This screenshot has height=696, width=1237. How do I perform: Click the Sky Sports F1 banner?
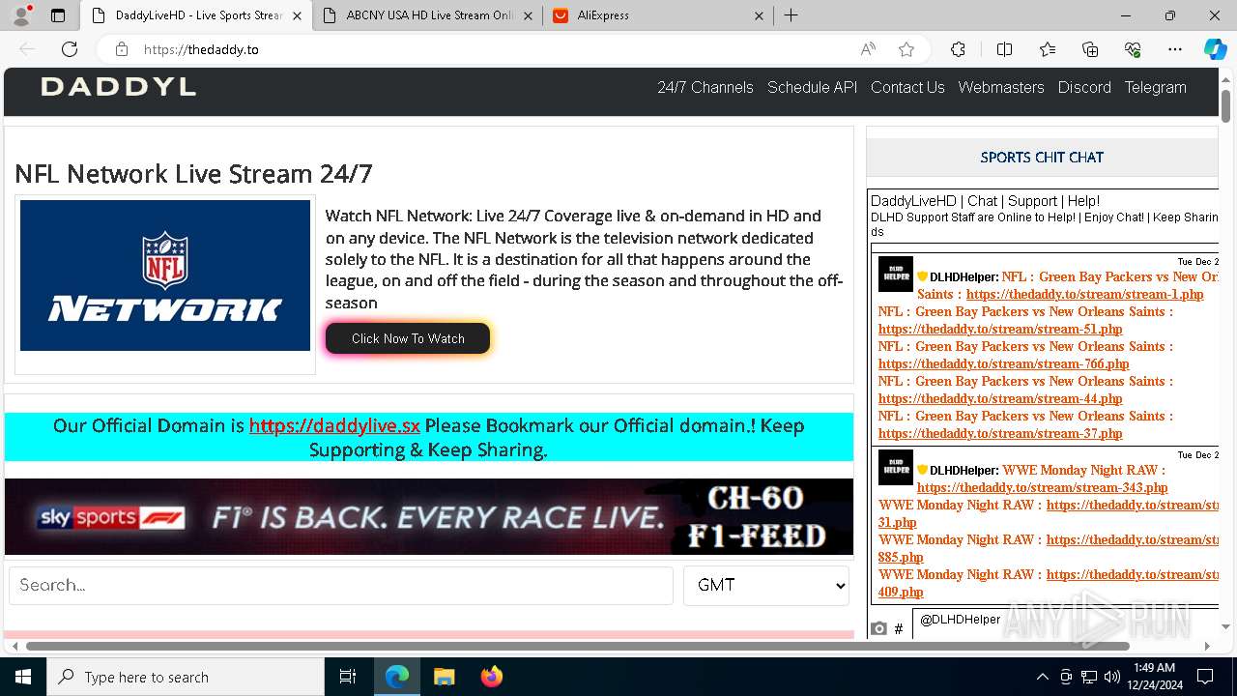[429, 517]
